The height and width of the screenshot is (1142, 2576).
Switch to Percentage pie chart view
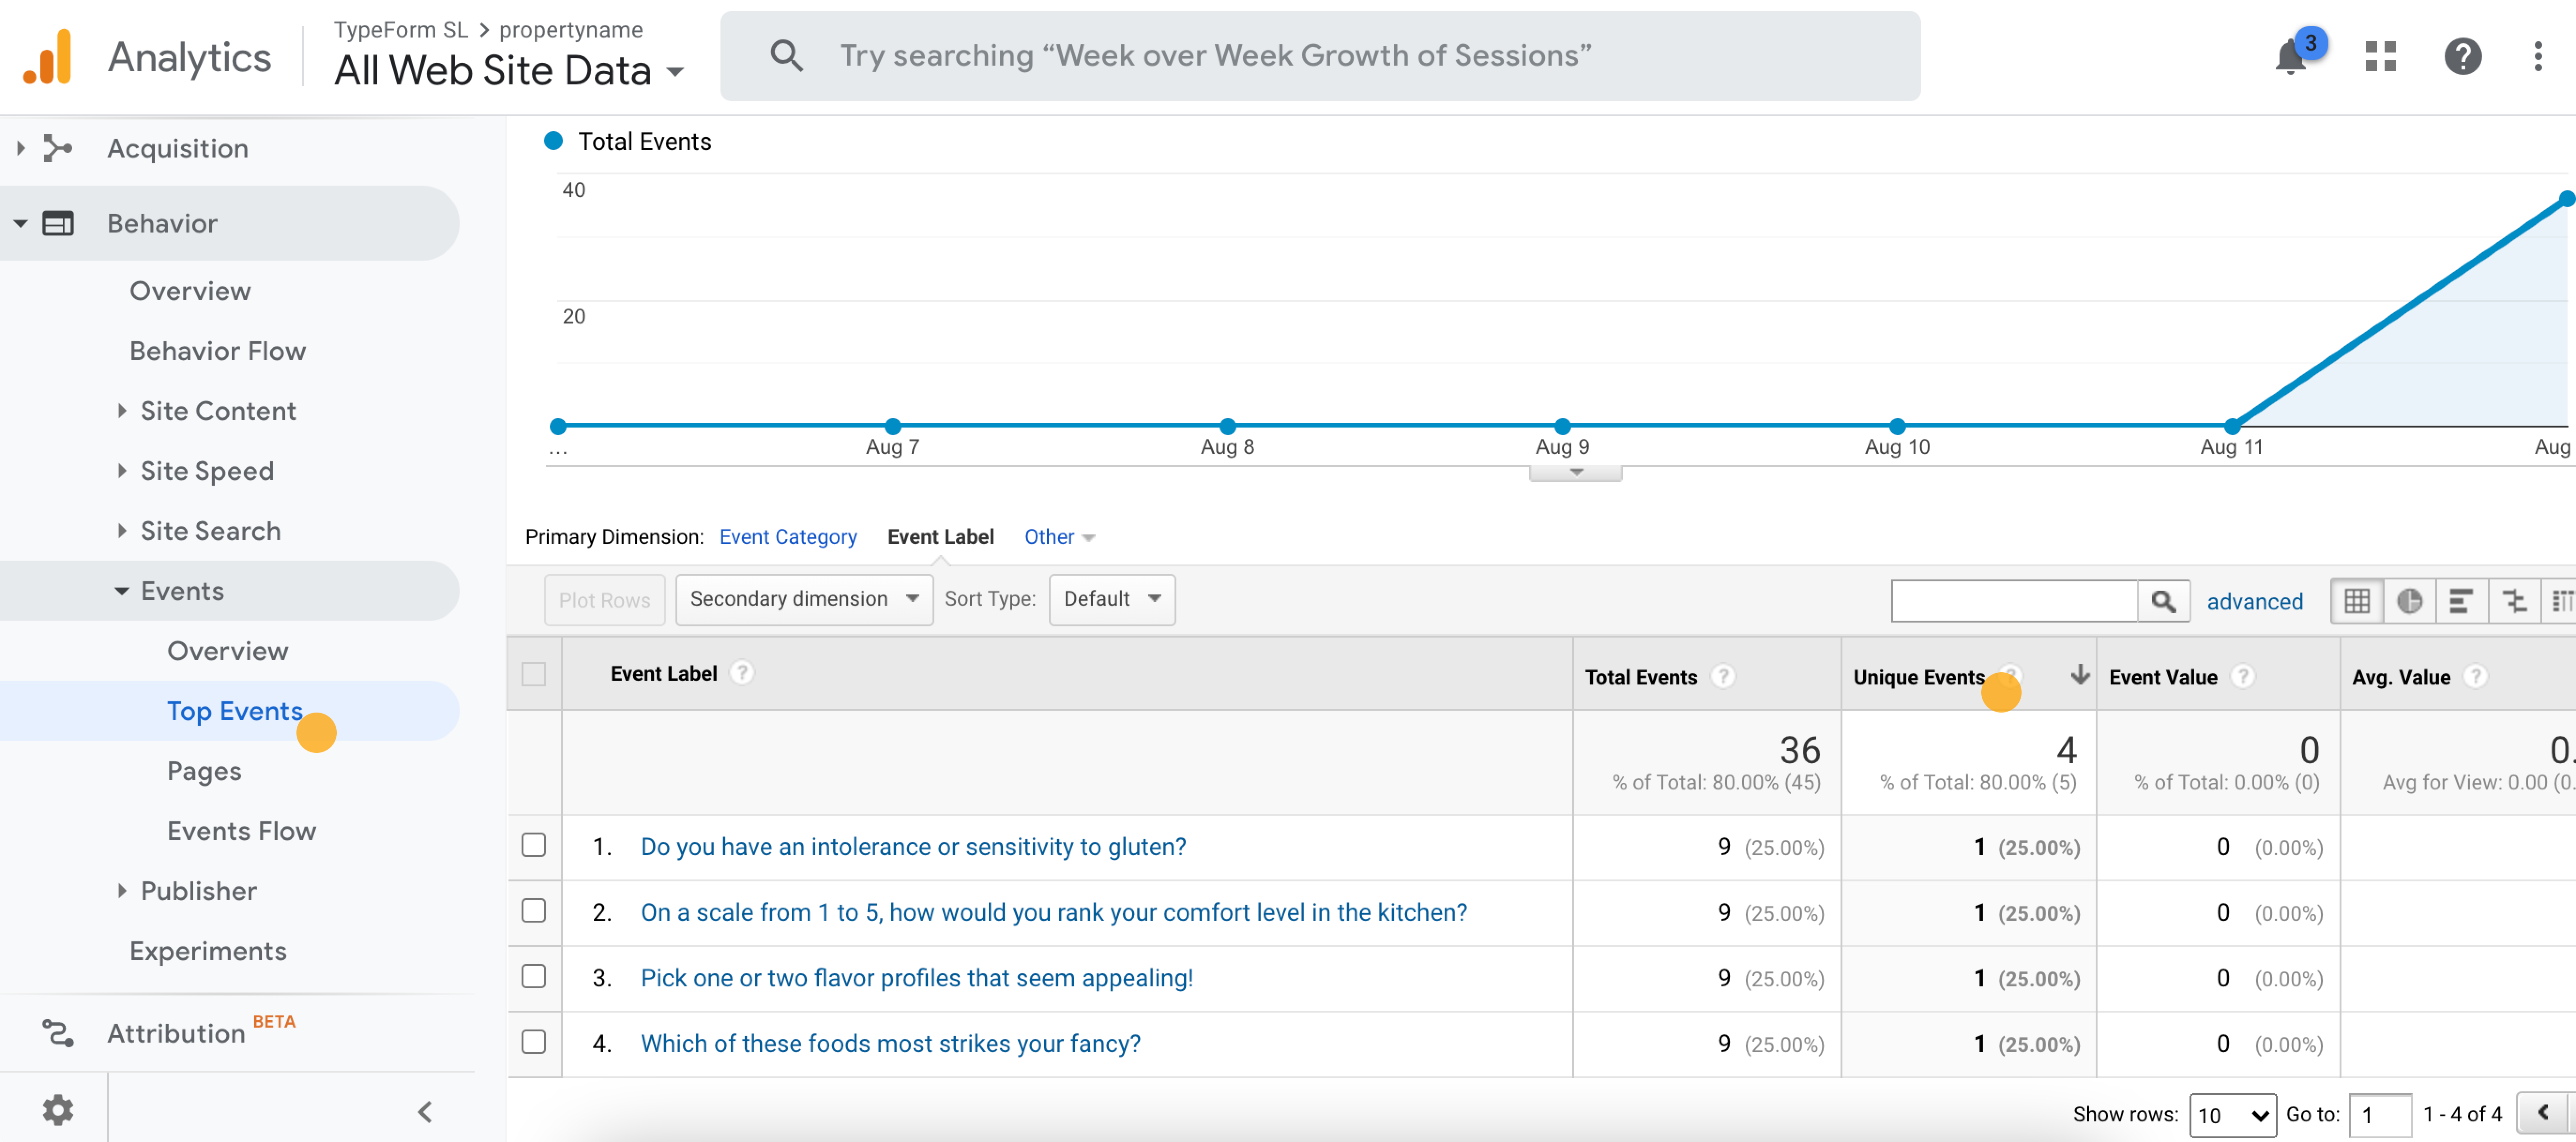(2409, 601)
